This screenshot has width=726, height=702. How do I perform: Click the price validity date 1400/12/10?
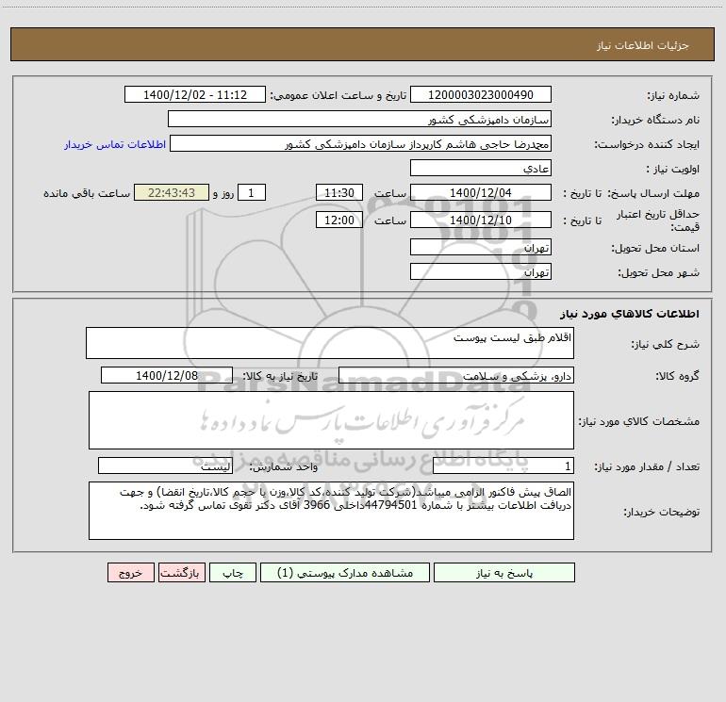click(x=481, y=220)
